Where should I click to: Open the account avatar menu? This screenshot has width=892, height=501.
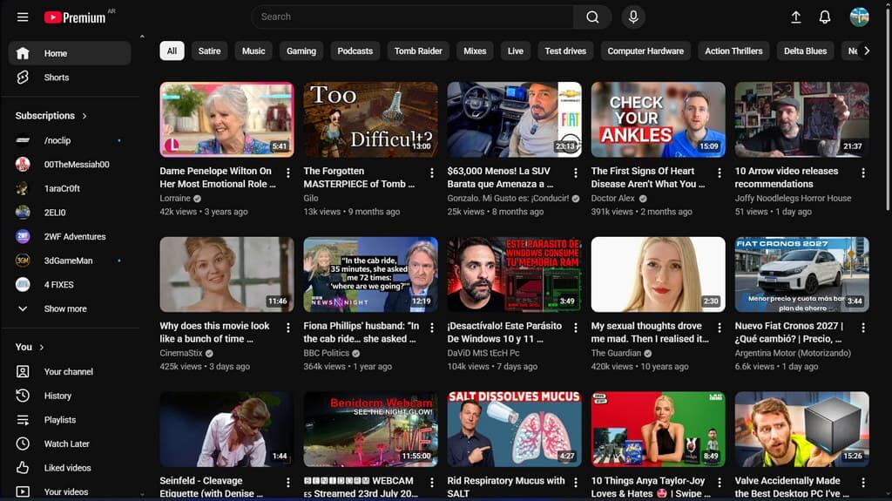click(859, 17)
